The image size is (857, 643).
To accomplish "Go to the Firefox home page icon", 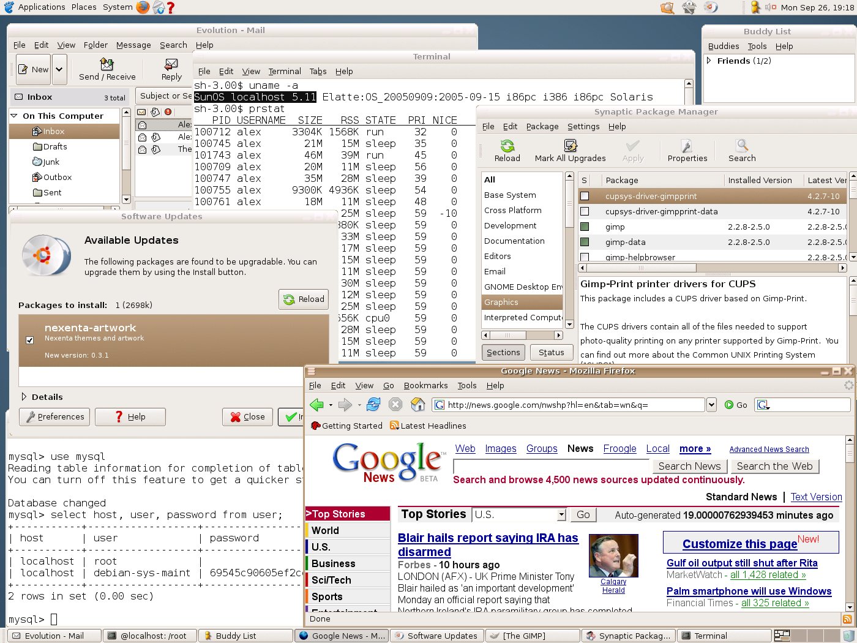I will [418, 404].
